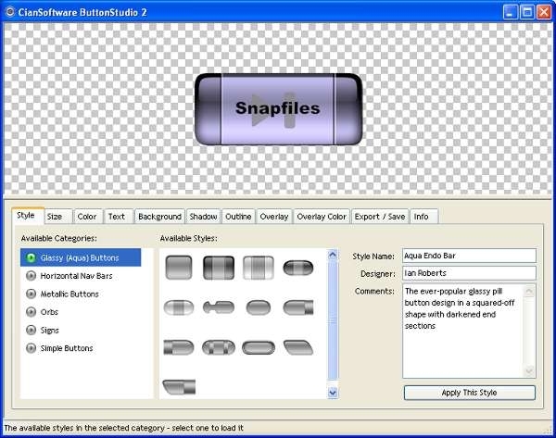Select the Signs category
The height and width of the screenshot is (438, 556).
[81, 330]
